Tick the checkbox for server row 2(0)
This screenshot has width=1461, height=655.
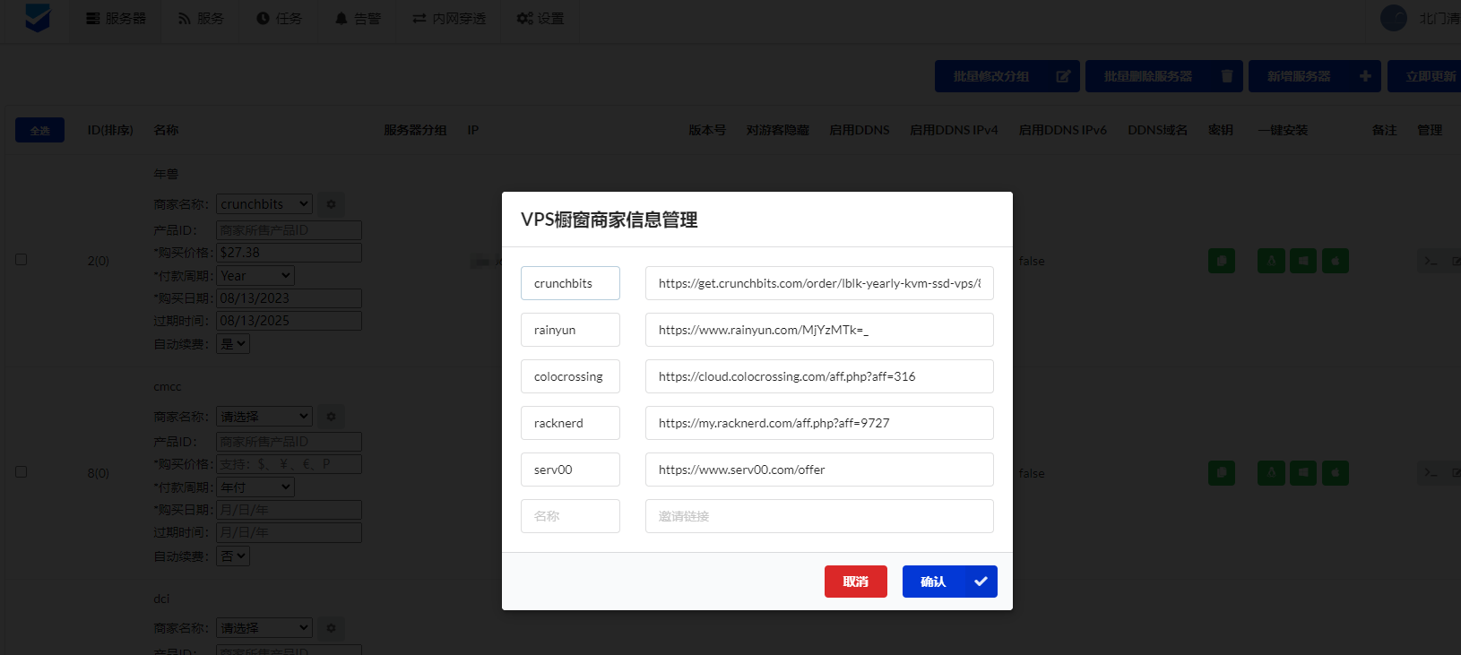tap(22, 260)
